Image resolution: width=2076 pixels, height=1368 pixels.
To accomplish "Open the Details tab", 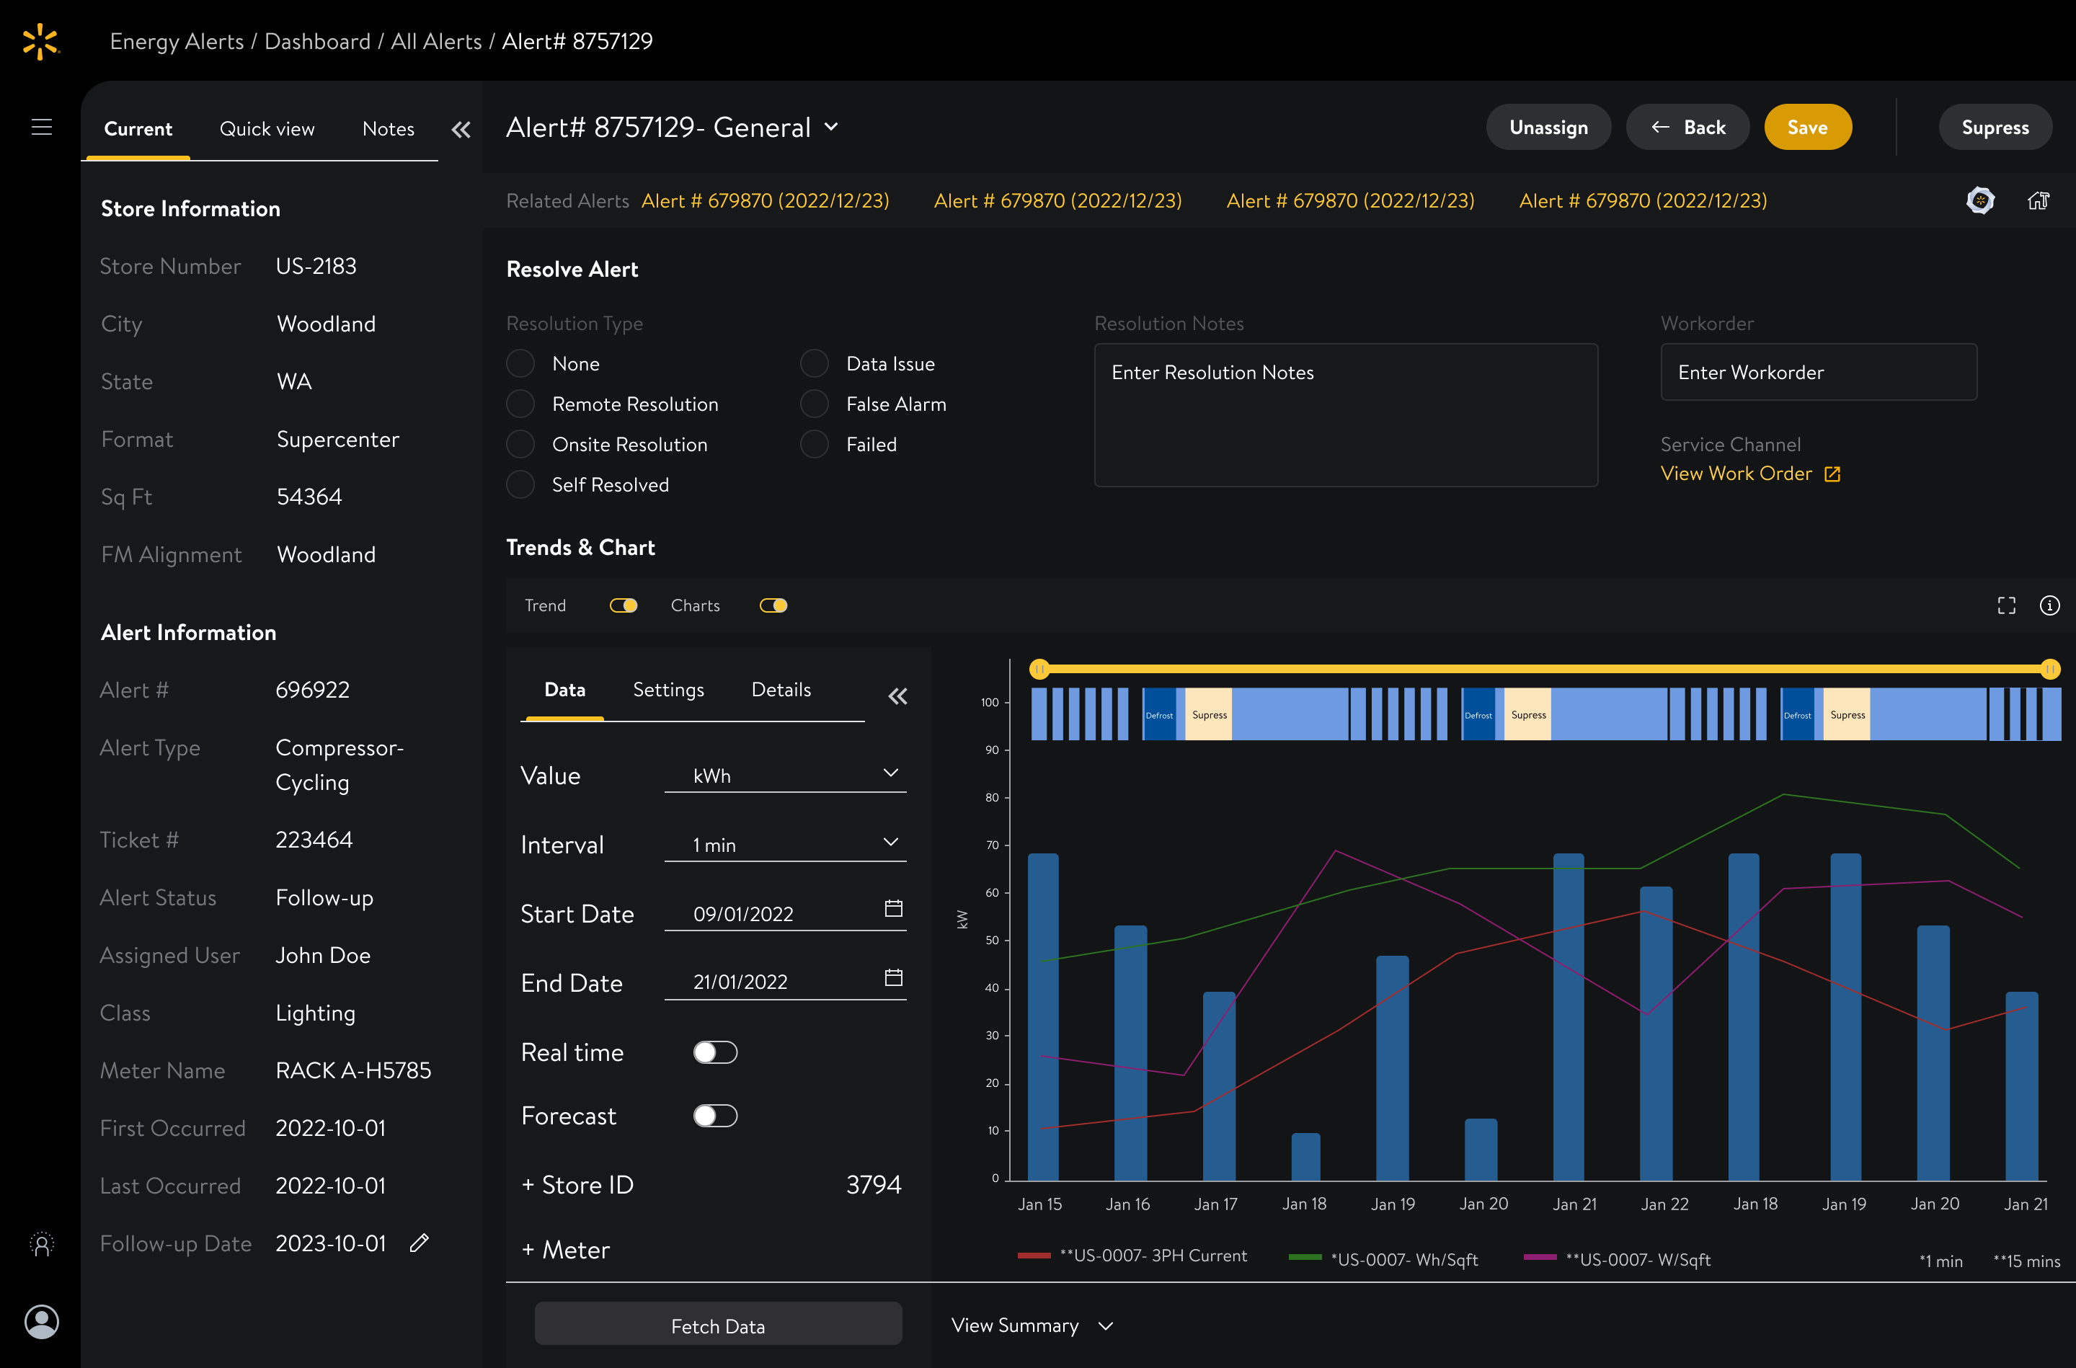I will click(x=781, y=690).
